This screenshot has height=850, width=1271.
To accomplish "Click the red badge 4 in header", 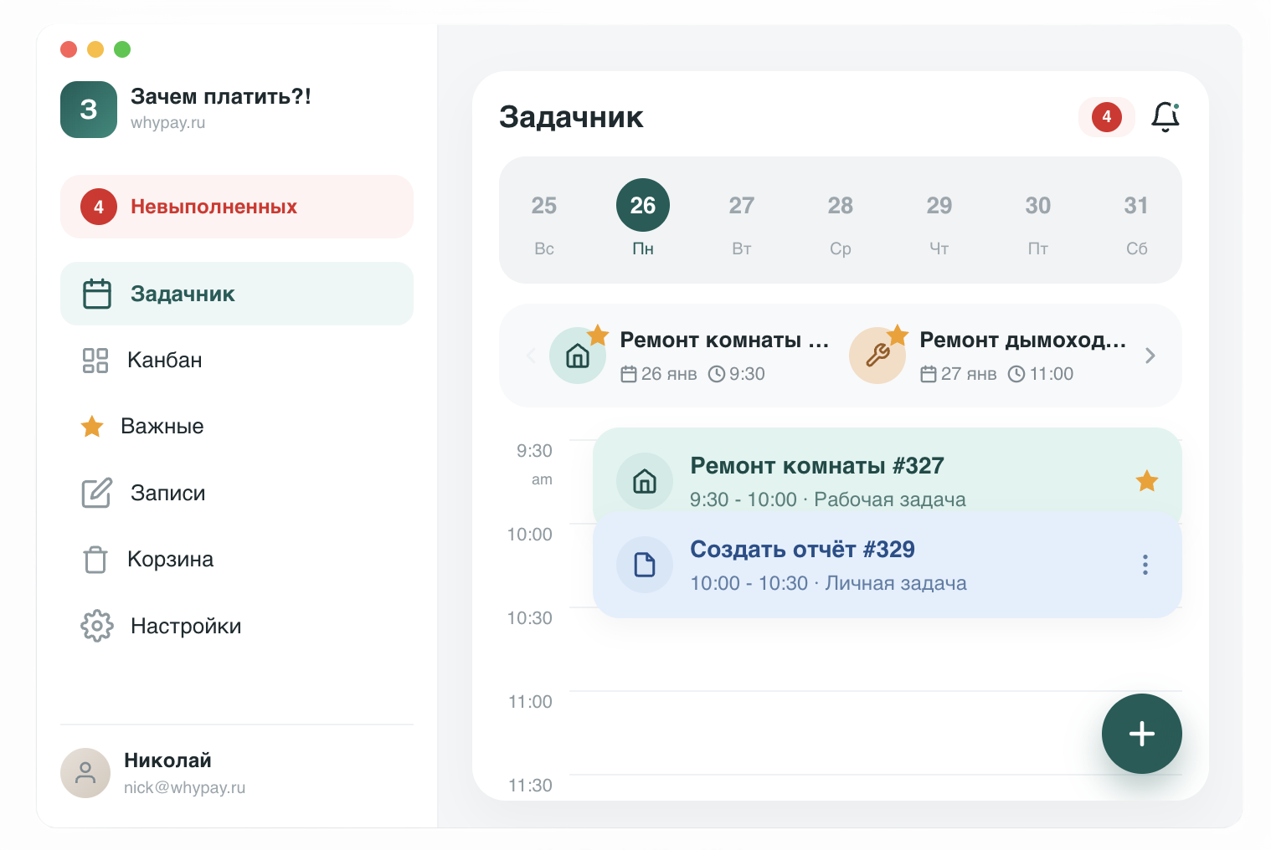I will click(1106, 117).
